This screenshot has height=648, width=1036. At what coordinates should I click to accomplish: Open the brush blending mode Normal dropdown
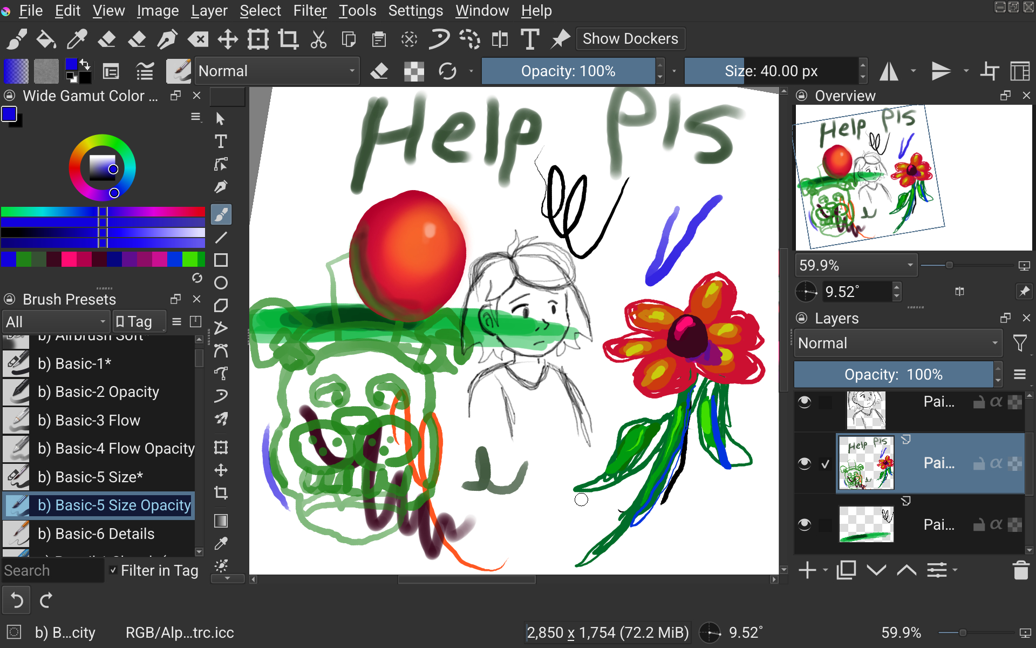pyautogui.click(x=277, y=71)
